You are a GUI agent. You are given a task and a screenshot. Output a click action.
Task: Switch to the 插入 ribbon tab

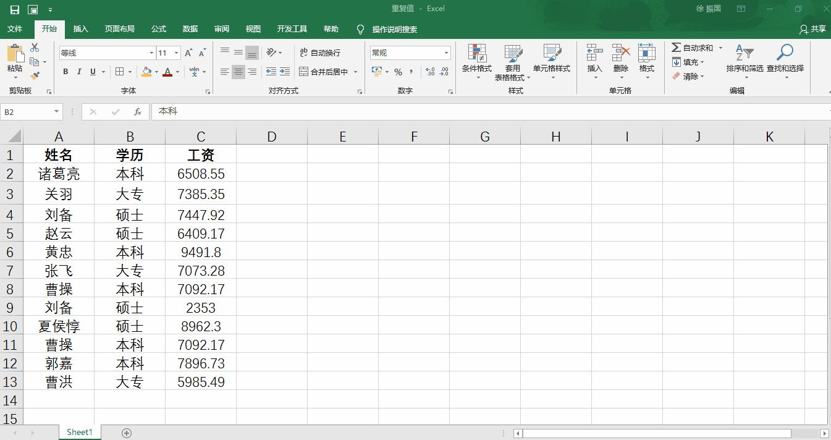[80, 29]
